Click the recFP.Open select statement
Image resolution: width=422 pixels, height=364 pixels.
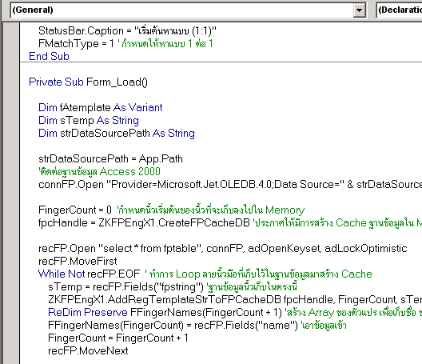(x=222, y=249)
